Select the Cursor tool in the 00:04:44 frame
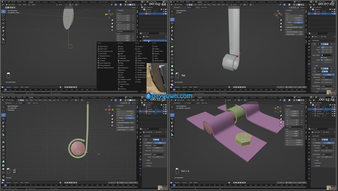 [3, 15]
